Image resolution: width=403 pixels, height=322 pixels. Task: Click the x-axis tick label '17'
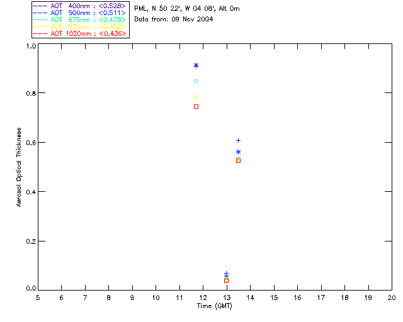point(321,297)
